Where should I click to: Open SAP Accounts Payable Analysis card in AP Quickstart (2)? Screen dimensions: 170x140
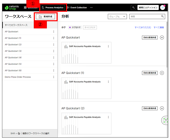(x=86, y=123)
